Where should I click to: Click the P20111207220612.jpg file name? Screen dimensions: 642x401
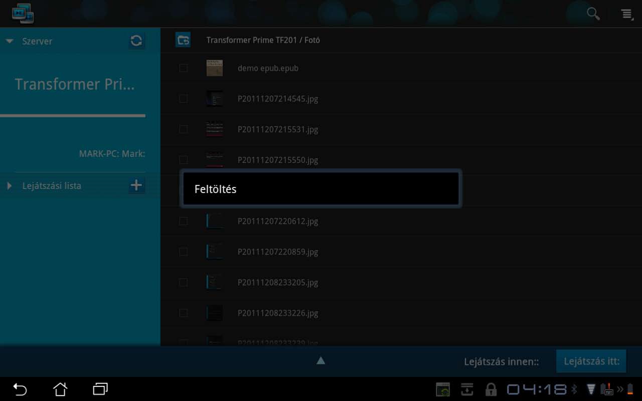pos(278,221)
